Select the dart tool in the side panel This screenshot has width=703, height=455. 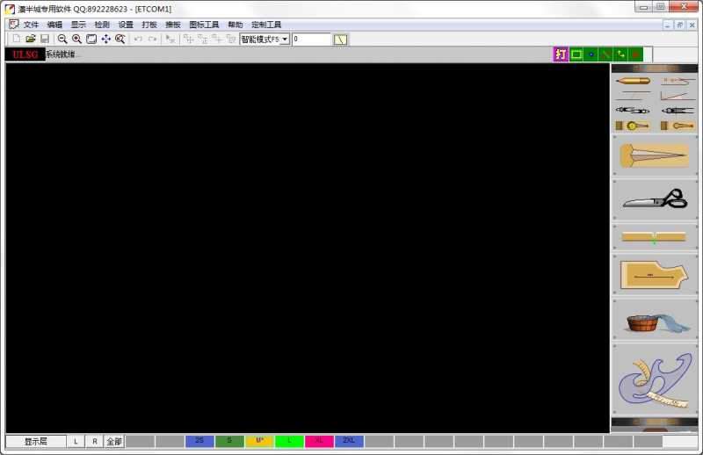655,155
